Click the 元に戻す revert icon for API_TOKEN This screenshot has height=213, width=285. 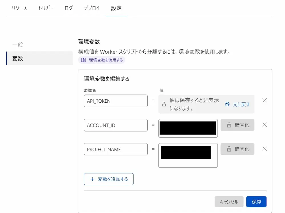tap(227, 104)
